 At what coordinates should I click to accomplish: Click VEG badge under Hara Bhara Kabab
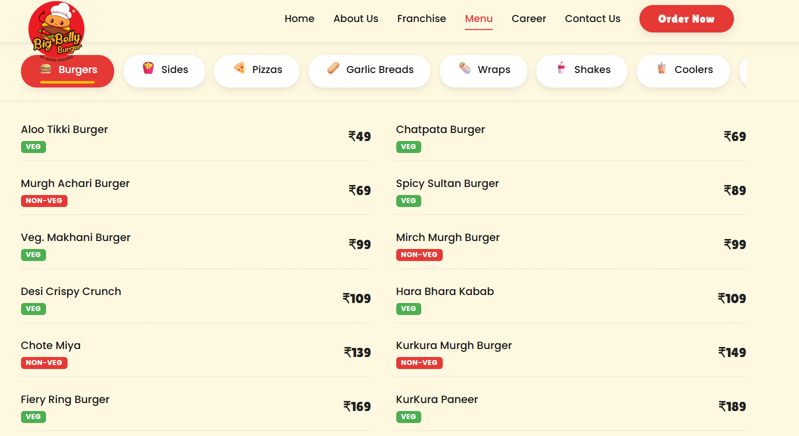click(x=409, y=309)
